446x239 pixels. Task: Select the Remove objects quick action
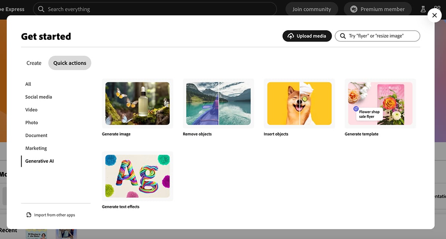tap(218, 103)
